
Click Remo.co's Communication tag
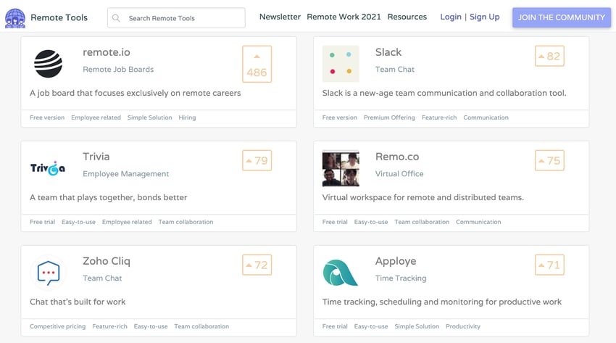pyautogui.click(x=478, y=222)
